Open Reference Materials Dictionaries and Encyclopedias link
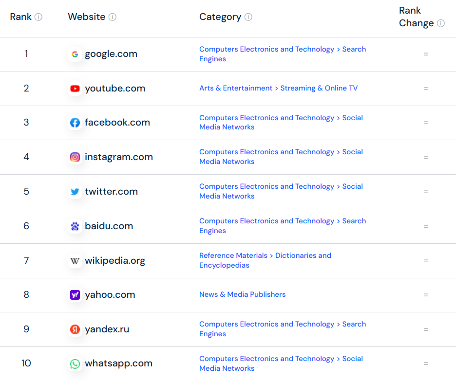The width and height of the screenshot is (456, 381). tap(265, 260)
